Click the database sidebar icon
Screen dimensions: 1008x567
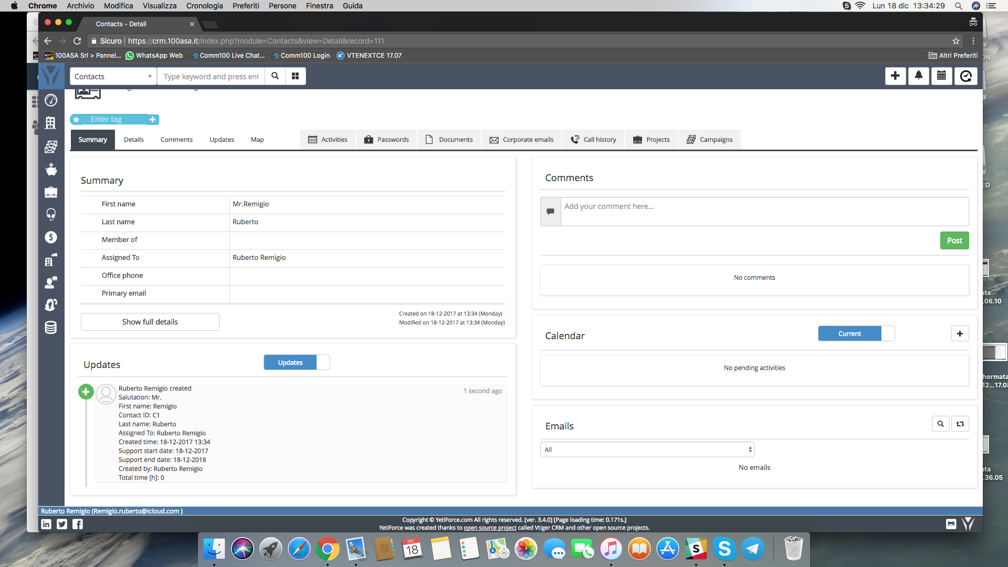click(51, 328)
